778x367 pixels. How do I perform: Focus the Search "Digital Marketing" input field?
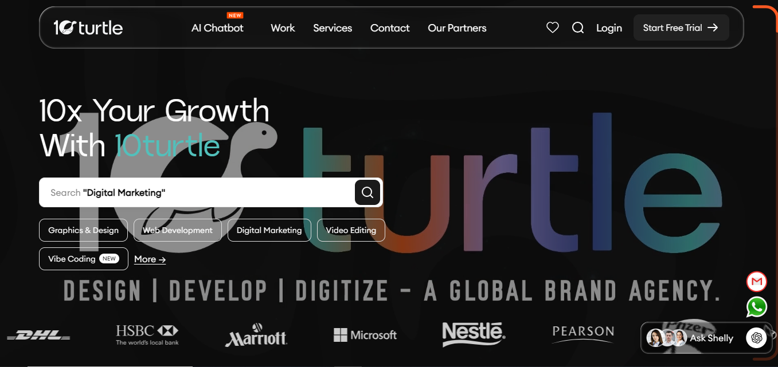coord(197,192)
